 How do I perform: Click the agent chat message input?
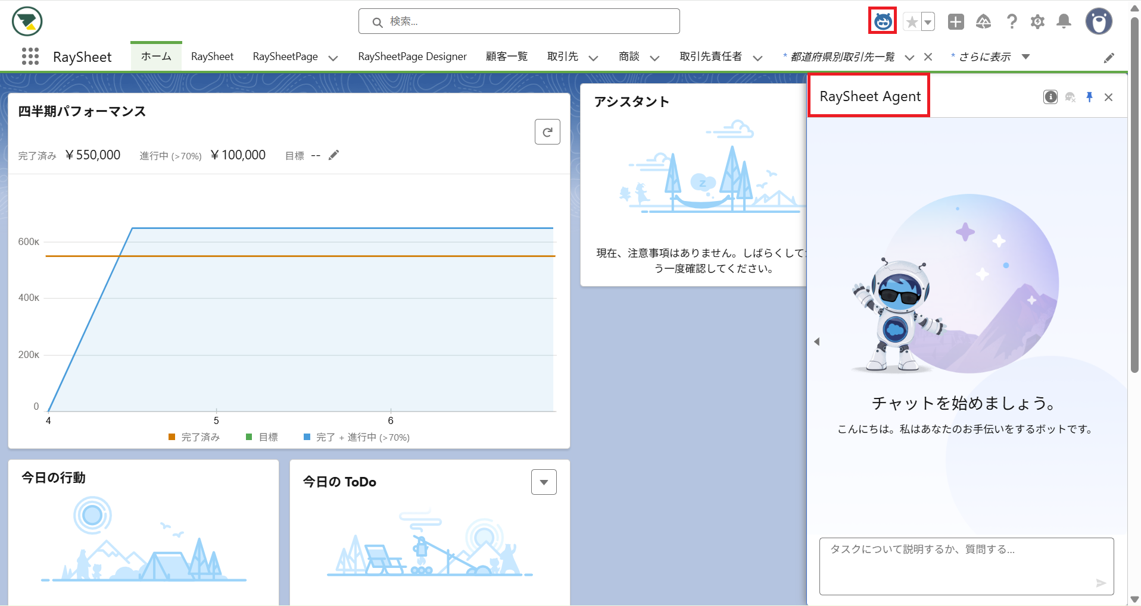(959, 565)
